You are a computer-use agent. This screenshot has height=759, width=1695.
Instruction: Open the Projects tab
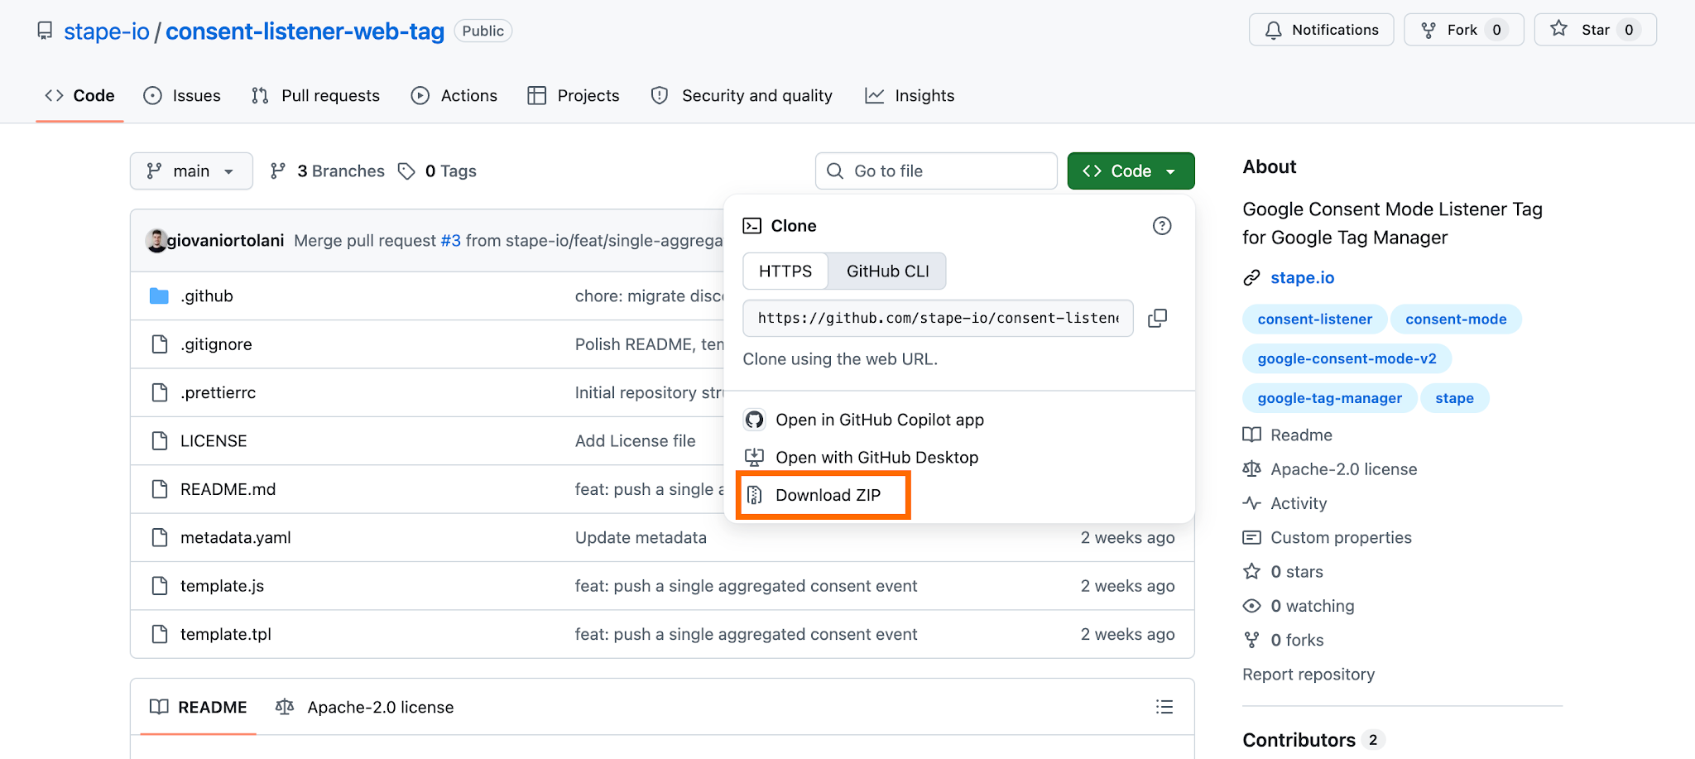pos(574,96)
